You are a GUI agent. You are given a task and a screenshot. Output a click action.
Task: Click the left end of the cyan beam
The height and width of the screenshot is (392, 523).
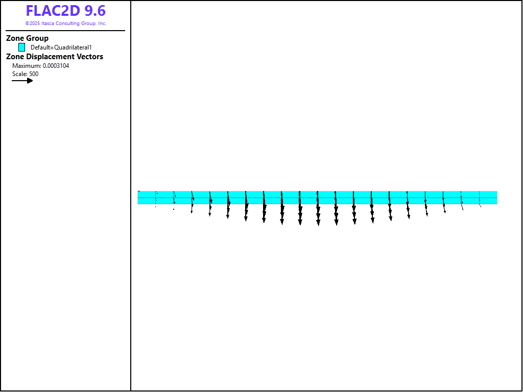pyautogui.click(x=140, y=198)
